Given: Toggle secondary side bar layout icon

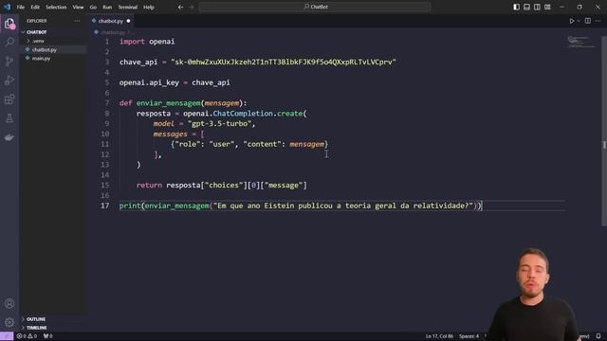Looking at the screenshot, I should [x=537, y=7].
